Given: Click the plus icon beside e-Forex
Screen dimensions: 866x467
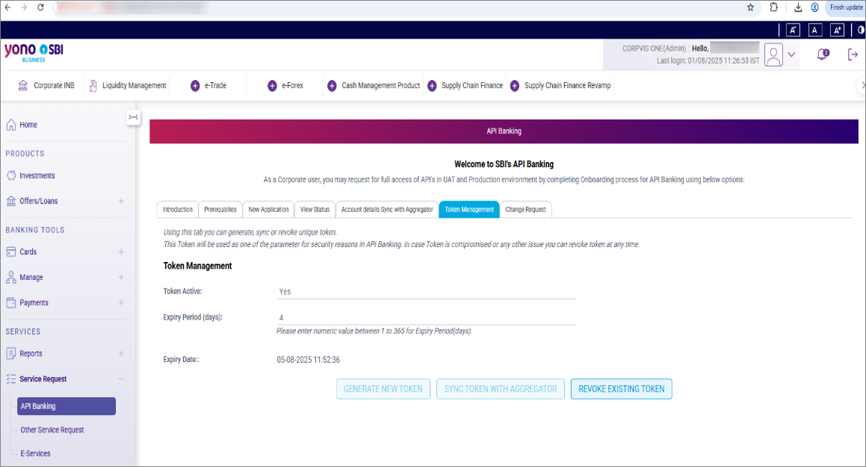Looking at the screenshot, I should [x=272, y=86].
